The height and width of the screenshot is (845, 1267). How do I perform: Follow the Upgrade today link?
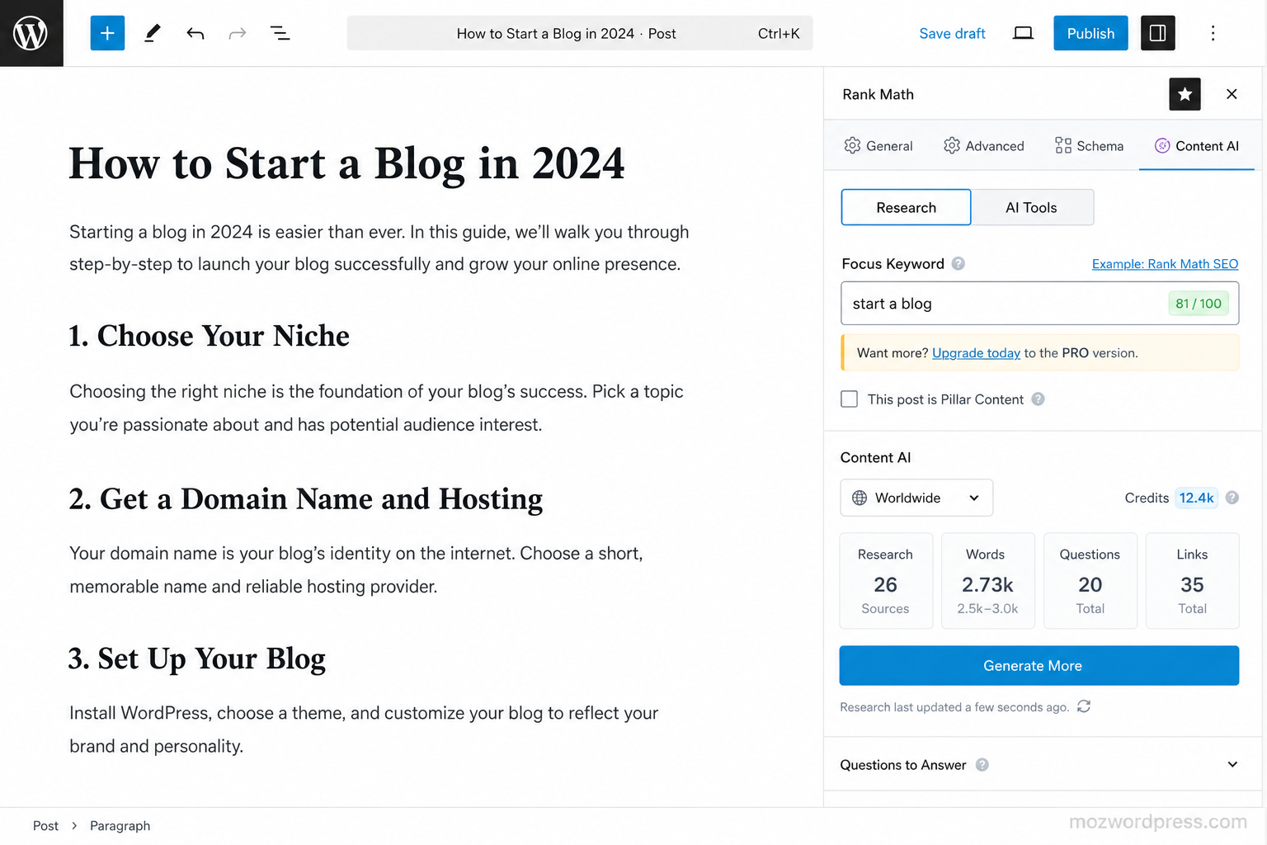[x=976, y=353]
